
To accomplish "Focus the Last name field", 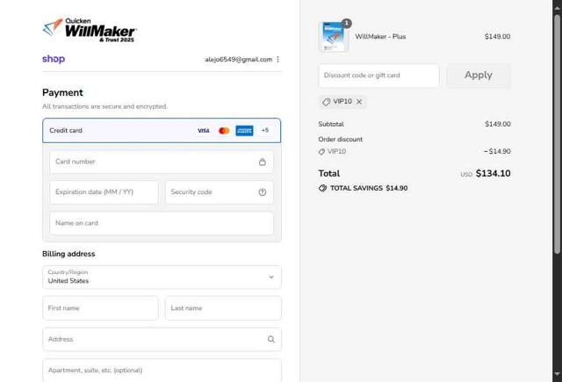I will 223,308.
